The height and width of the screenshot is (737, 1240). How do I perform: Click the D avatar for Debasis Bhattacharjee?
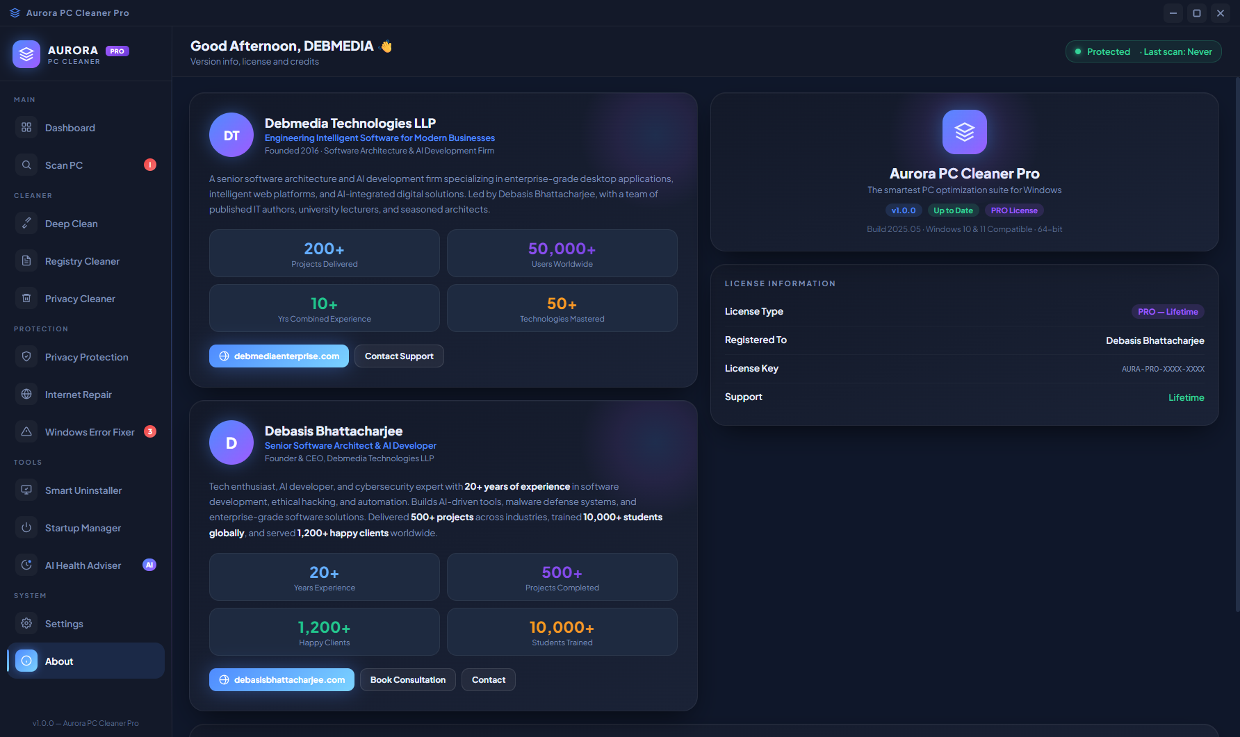pyautogui.click(x=231, y=442)
